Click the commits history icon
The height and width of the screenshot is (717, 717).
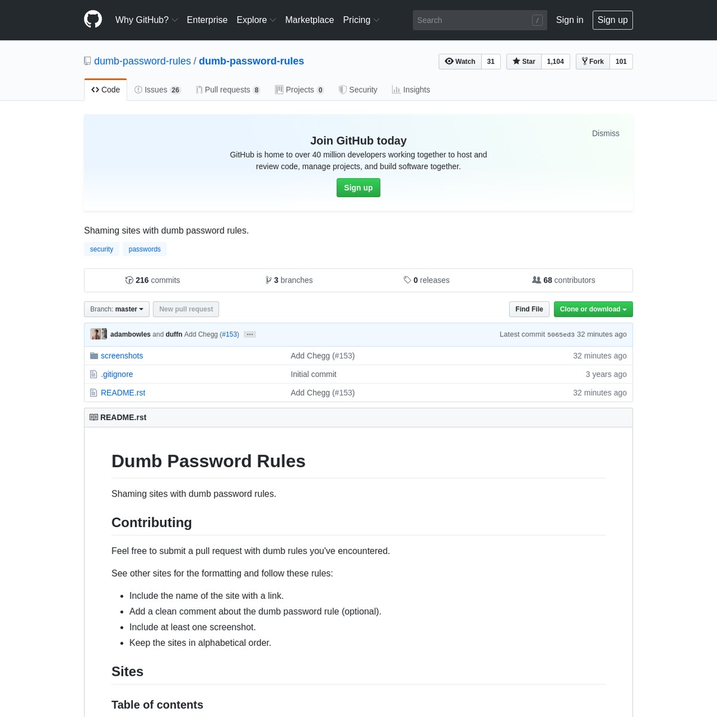(x=129, y=280)
